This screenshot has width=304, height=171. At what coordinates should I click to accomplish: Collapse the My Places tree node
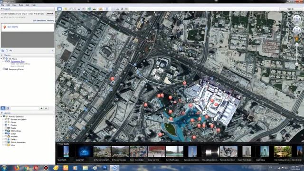pos(1,58)
